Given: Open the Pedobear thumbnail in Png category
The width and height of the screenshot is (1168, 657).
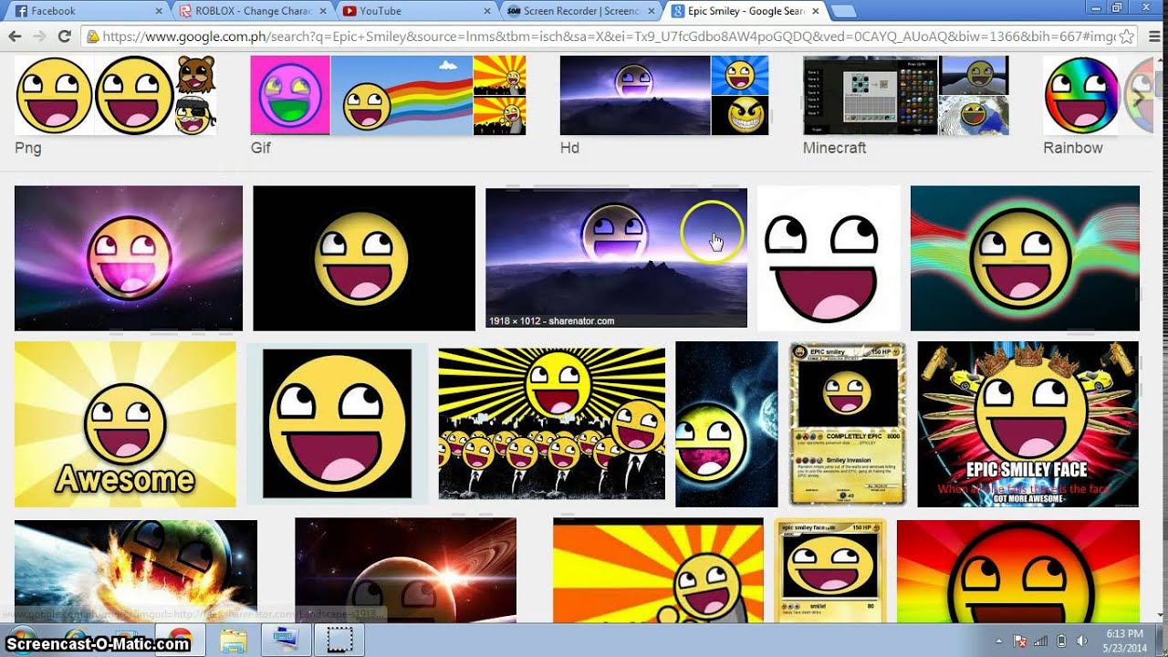Looking at the screenshot, I should tap(195, 75).
